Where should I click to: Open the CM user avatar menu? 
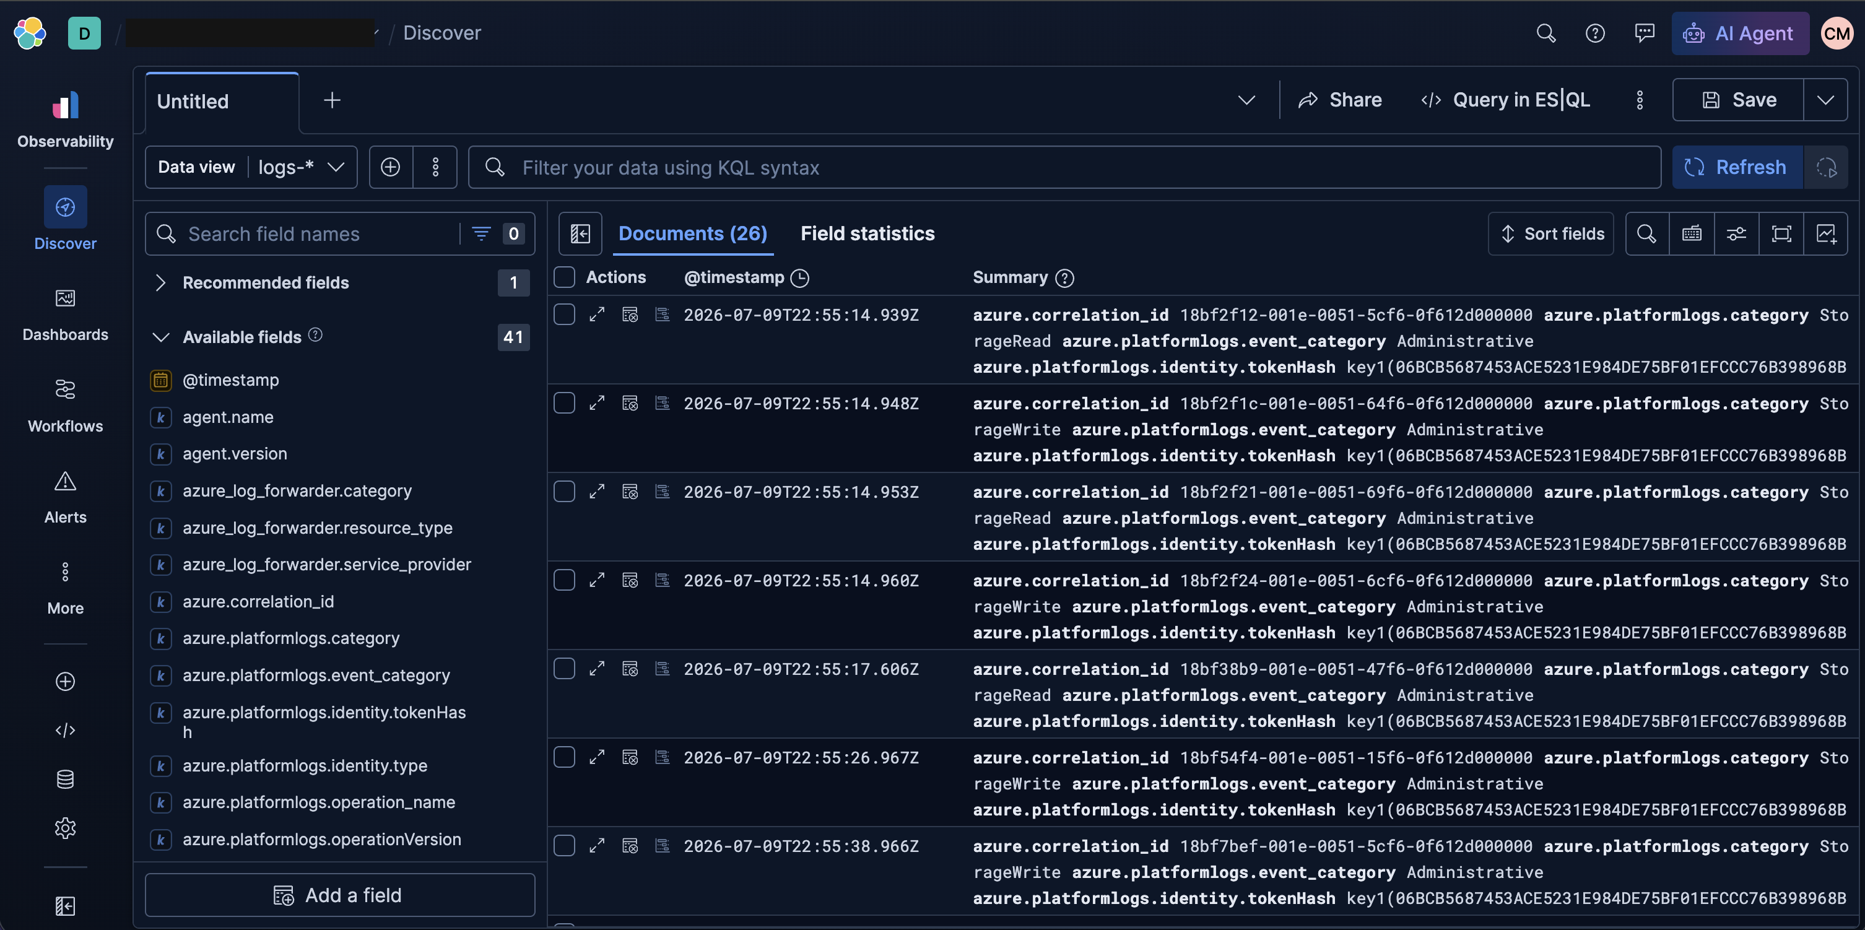[x=1837, y=33]
